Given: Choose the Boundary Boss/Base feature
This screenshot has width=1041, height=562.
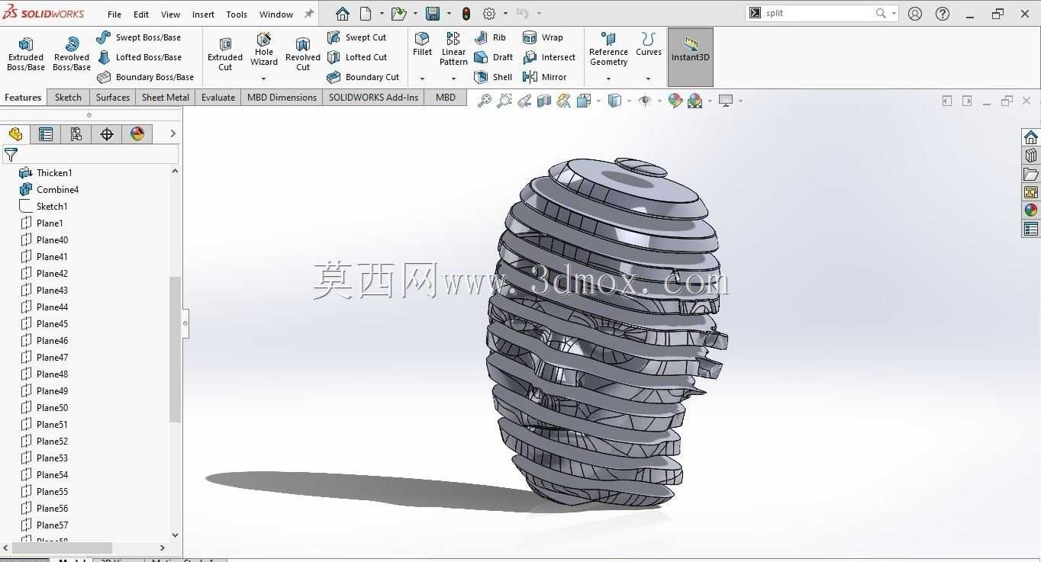Looking at the screenshot, I should (146, 77).
